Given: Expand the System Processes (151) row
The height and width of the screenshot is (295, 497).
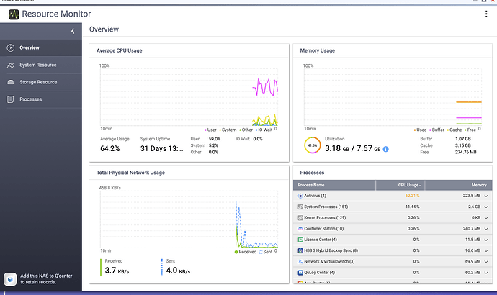Looking at the screenshot, I should point(486,207).
